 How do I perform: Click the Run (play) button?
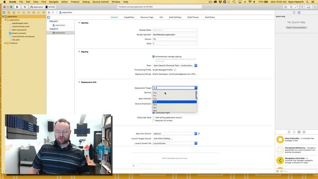pos(17,7)
